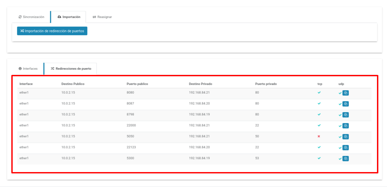The image size is (387, 187).
Task: Click public port value 8080
Action: (x=130, y=93)
